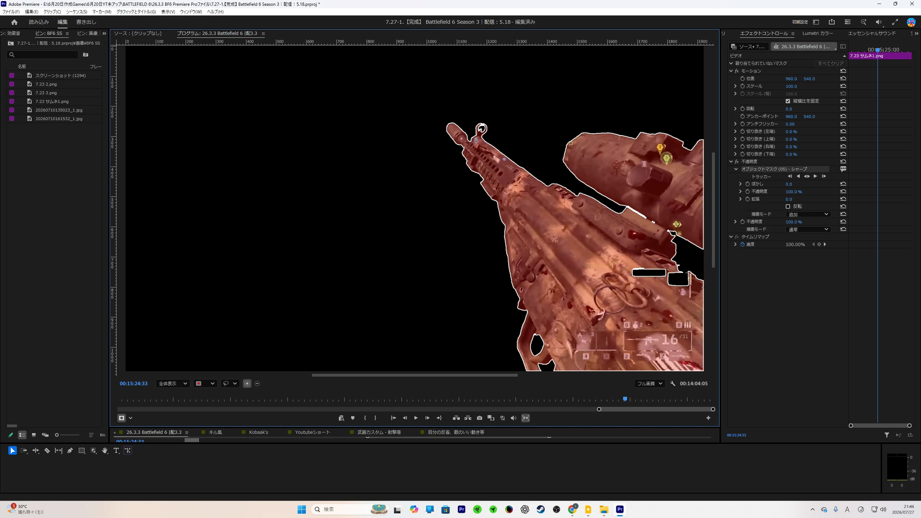921x518 pixels.
Task: Step back one frame in program monitor
Action: [x=405, y=418]
